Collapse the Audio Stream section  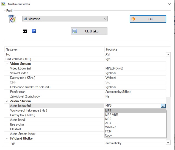tap(7, 101)
